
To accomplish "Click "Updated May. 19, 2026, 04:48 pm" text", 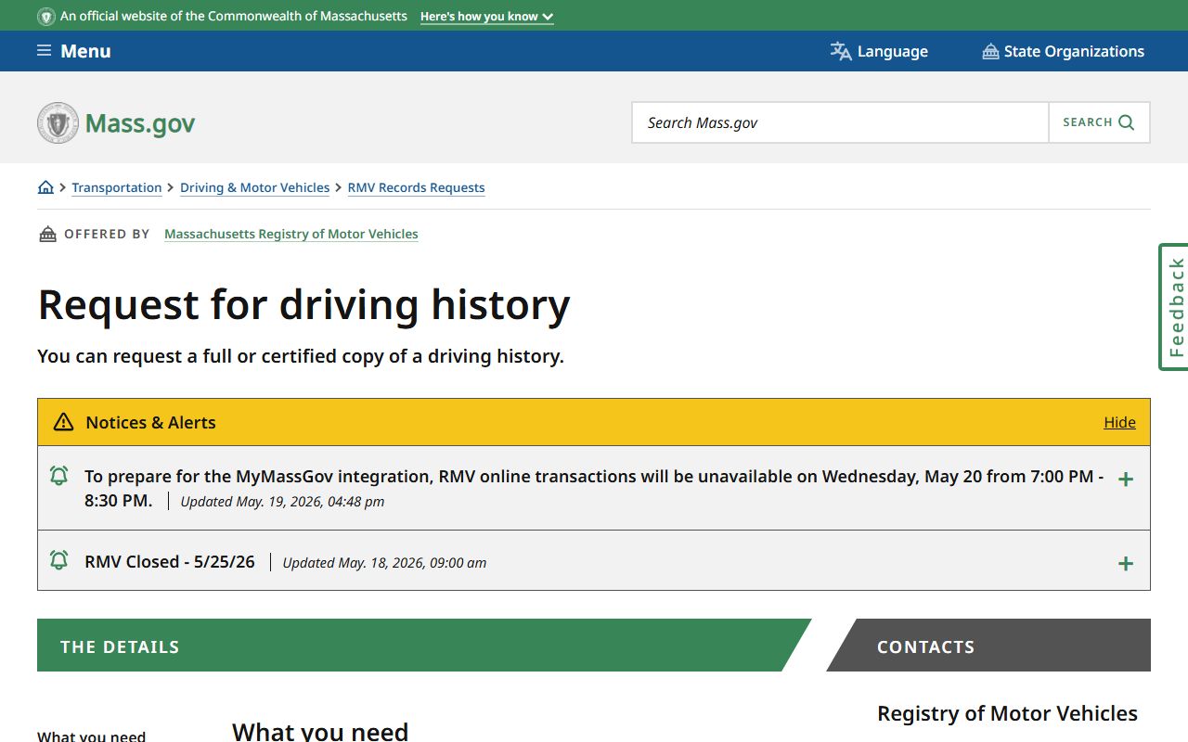I will point(282,502).
